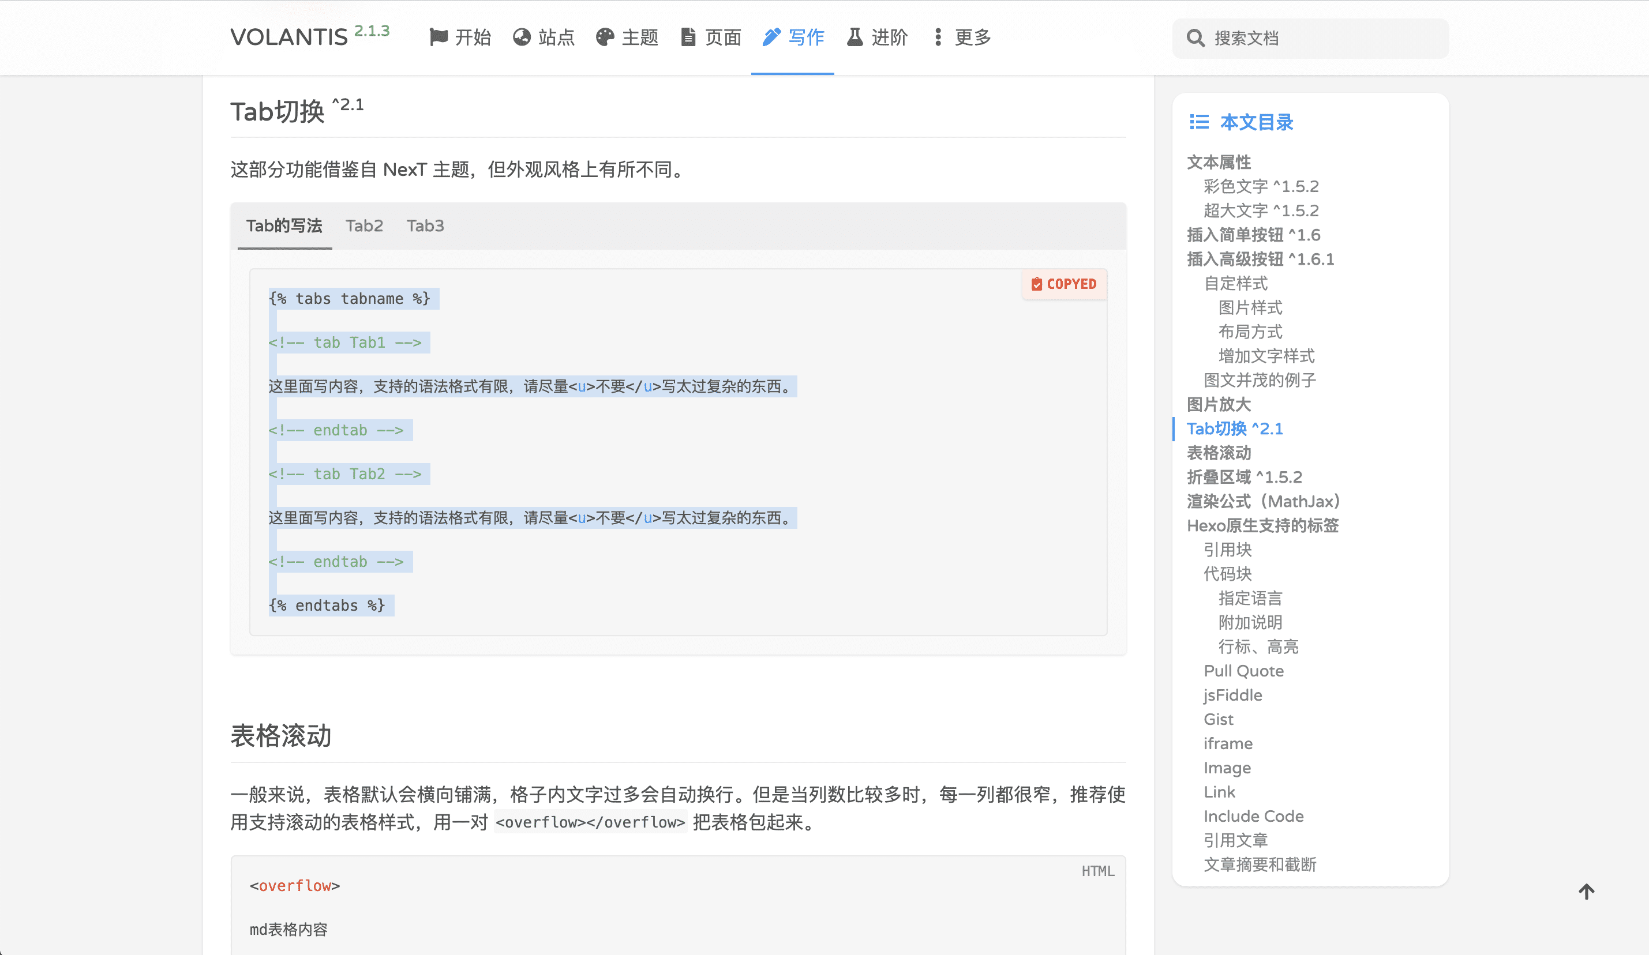Click the flask icon for 进阶
Image resolution: width=1649 pixels, height=955 pixels.
855,37
